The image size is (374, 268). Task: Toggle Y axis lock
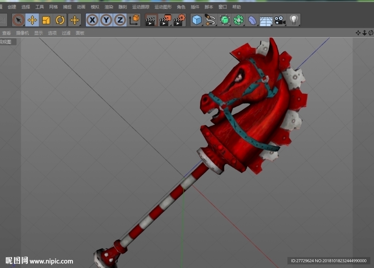pos(106,20)
